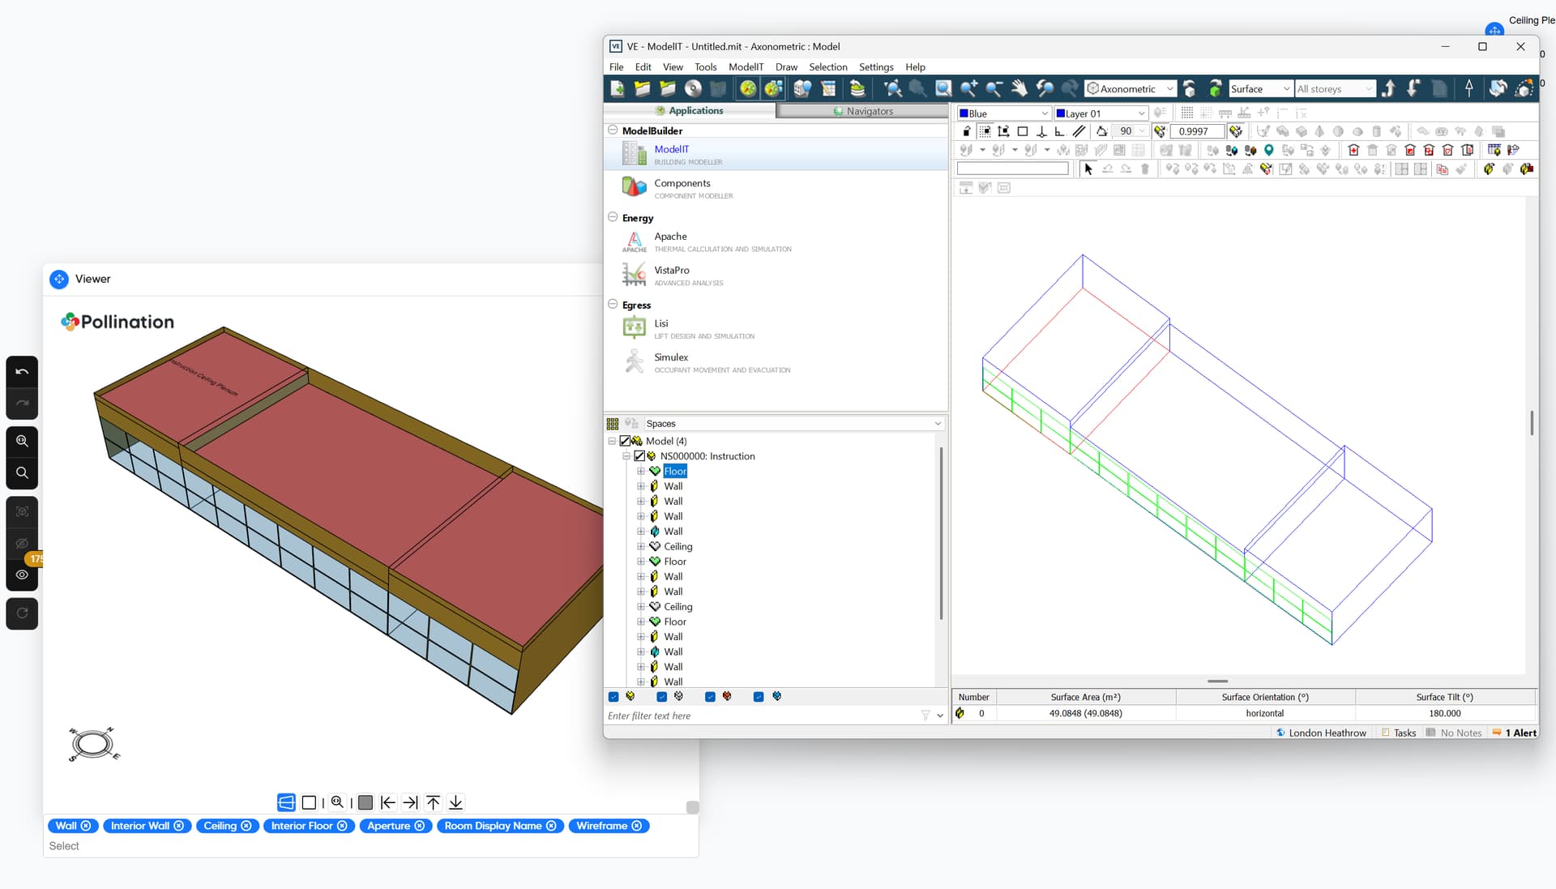1556x889 pixels.
Task: Toggle the NS000000: Instruction room checkbox
Action: point(639,456)
